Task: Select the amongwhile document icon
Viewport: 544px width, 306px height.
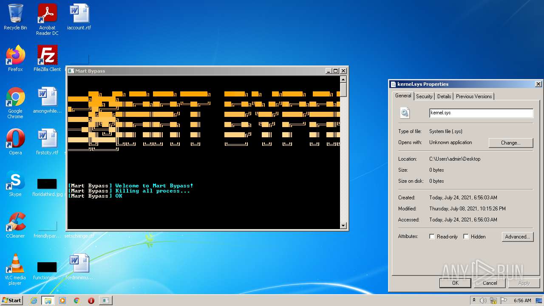Action: pos(47,100)
